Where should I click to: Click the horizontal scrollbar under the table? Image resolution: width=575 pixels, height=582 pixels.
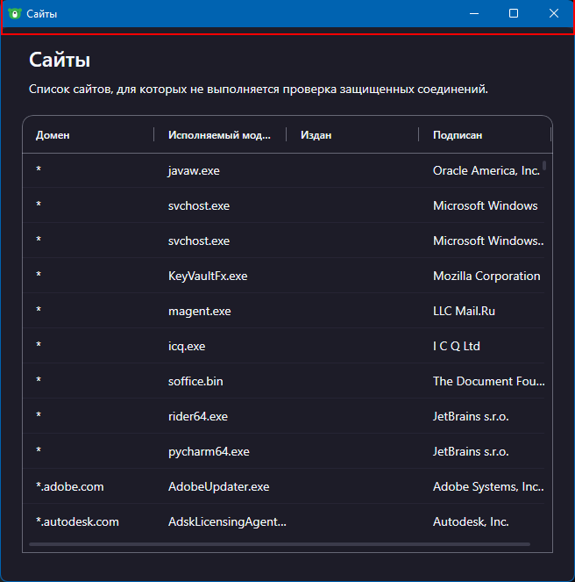pyautogui.click(x=280, y=544)
